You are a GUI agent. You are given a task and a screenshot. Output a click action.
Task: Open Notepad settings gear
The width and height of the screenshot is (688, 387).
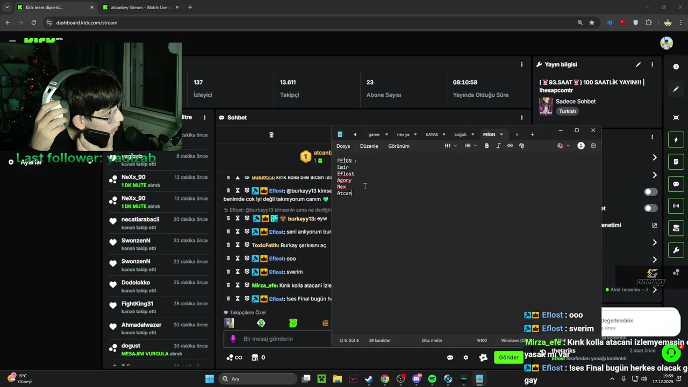pos(593,146)
